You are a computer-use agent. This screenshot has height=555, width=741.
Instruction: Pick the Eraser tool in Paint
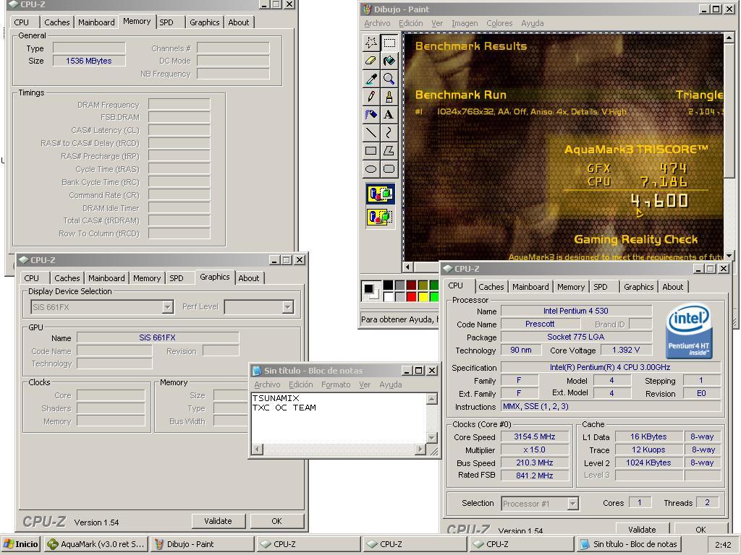pyautogui.click(x=371, y=61)
